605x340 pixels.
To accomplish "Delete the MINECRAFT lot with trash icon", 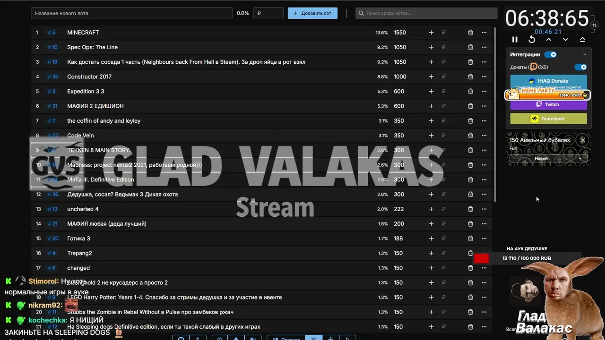I will point(470,33).
